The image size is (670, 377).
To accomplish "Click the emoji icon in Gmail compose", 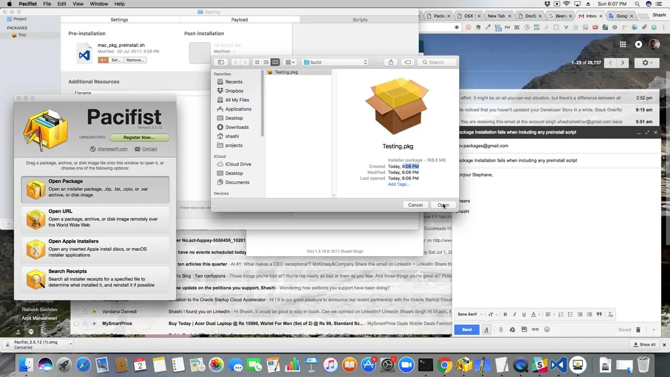I will pos(547,329).
